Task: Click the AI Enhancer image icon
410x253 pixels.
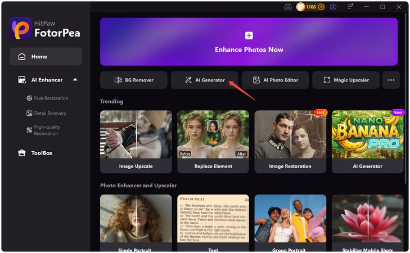Action: pos(22,80)
